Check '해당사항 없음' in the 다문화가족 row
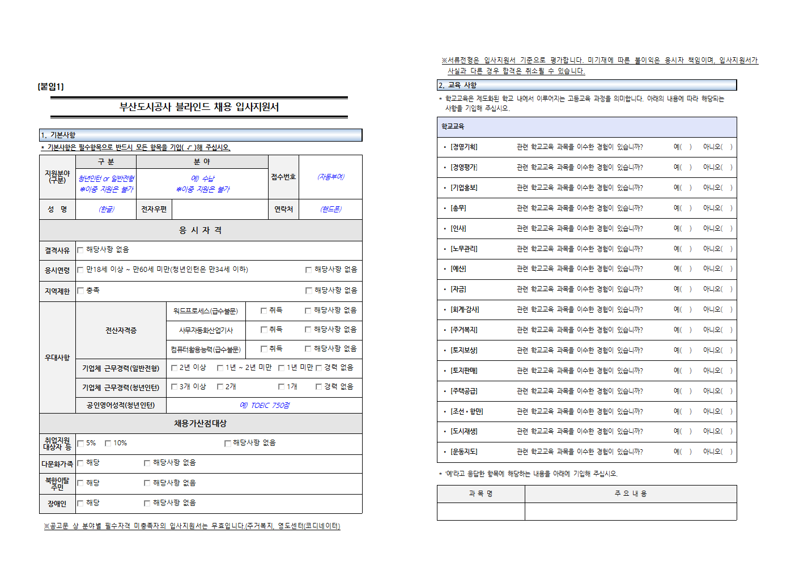The width and height of the screenshot is (795, 562). [147, 463]
